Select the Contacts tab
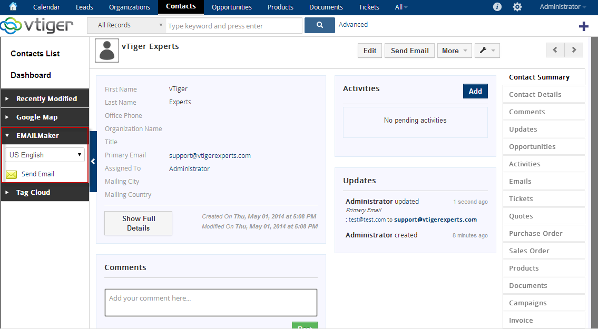 181,6
